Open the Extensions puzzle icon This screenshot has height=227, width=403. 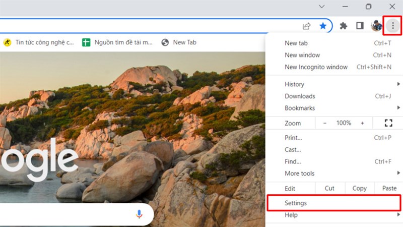pyautogui.click(x=344, y=26)
